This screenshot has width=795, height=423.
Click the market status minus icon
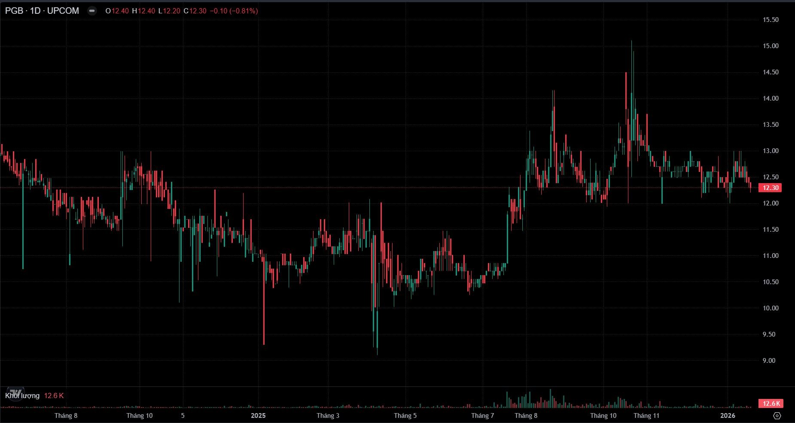click(x=92, y=11)
